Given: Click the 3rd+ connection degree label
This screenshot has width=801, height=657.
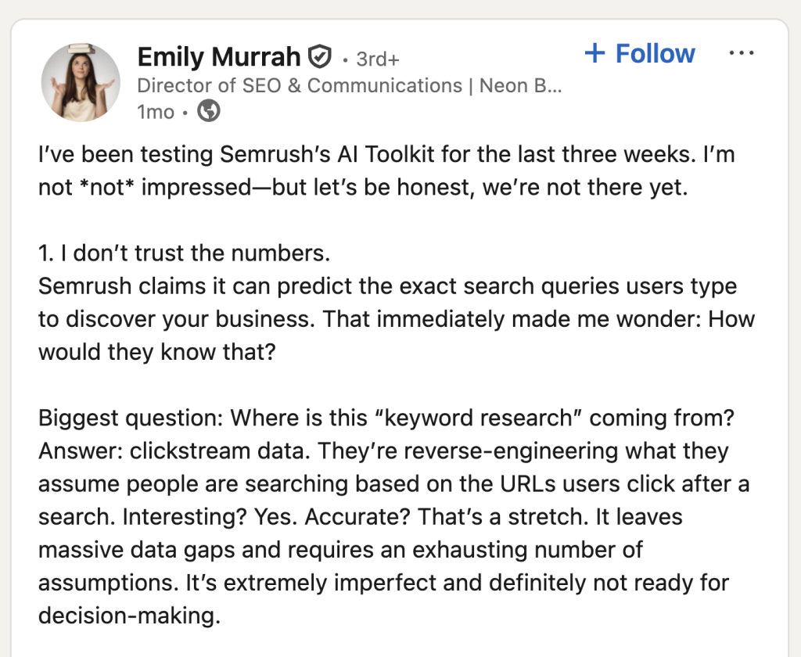Looking at the screenshot, I should (379, 59).
